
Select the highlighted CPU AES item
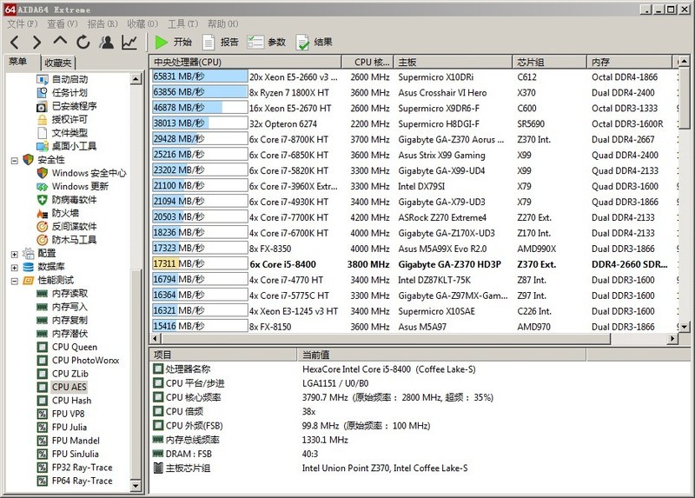click(69, 387)
